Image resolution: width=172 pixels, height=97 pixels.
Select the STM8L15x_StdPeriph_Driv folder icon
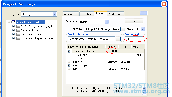(x=18, y=26)
